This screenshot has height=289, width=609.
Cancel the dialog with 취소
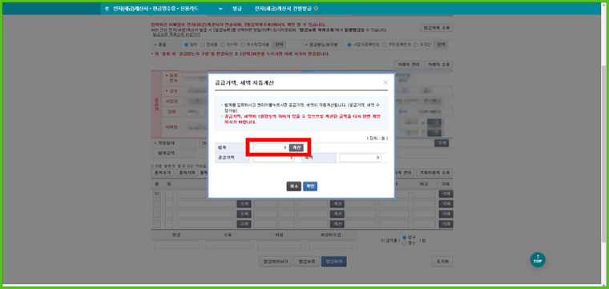coord(293,187)
